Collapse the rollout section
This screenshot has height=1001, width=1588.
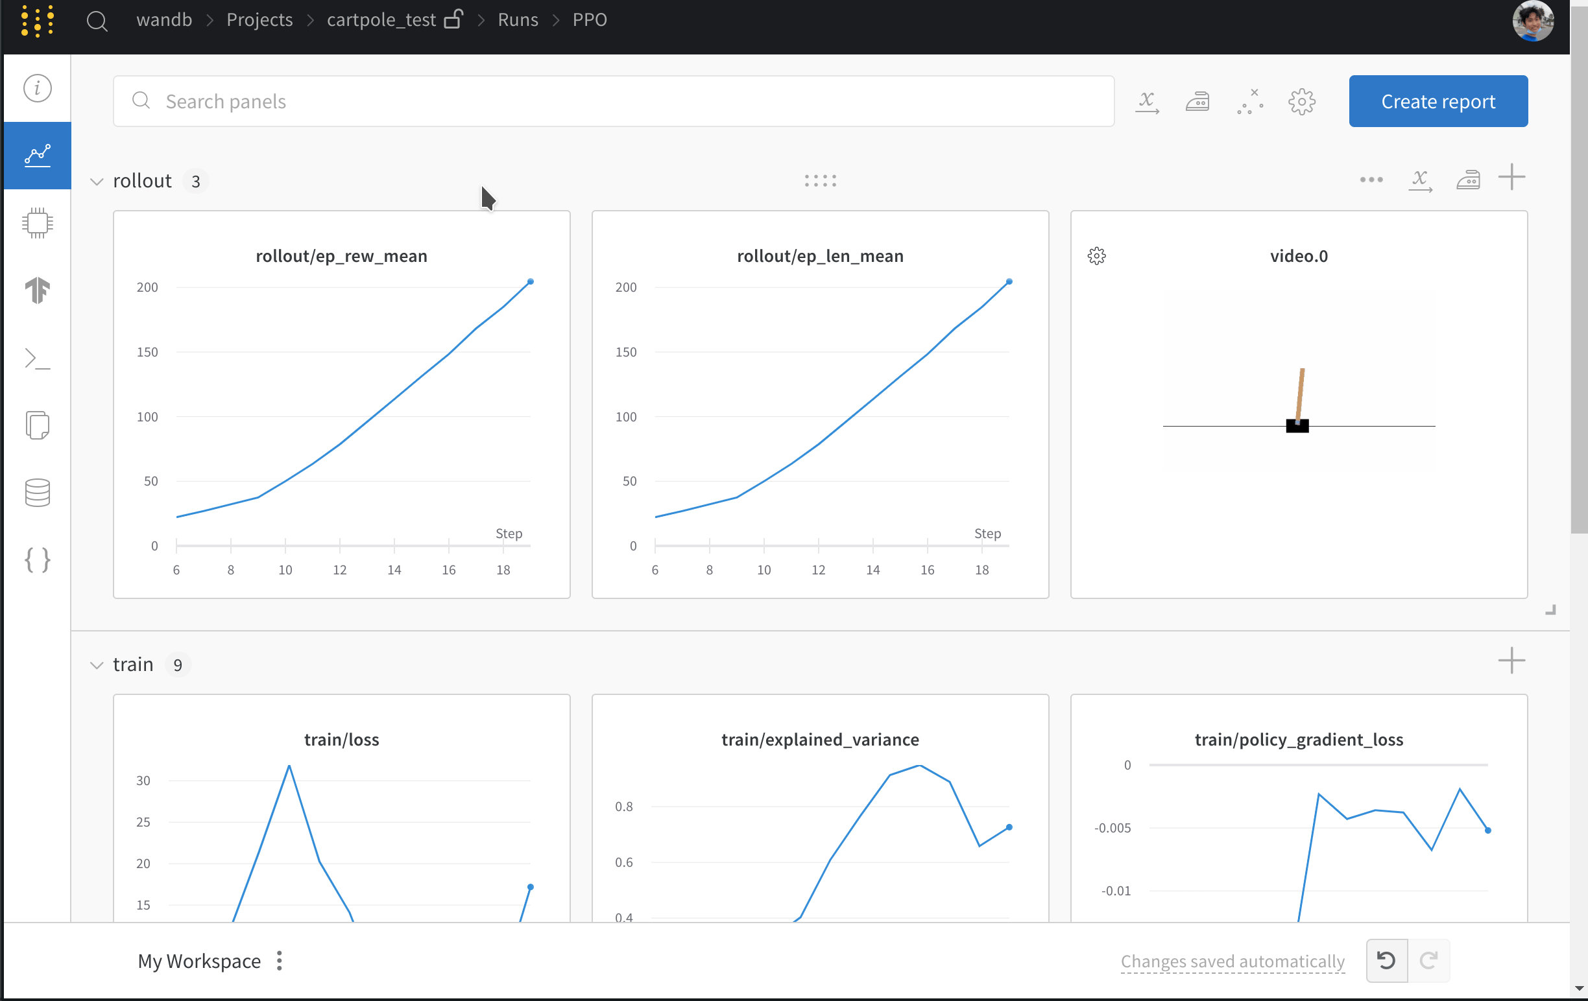click(x=97, y=182)
